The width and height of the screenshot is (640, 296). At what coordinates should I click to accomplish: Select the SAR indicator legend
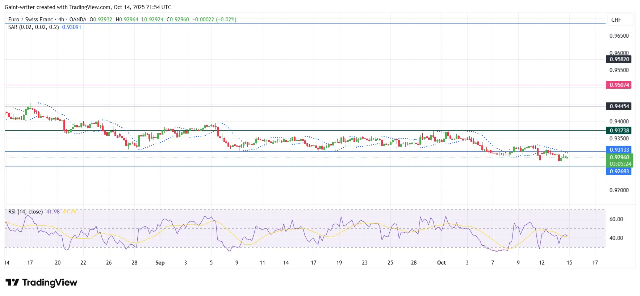coord(33,27)
